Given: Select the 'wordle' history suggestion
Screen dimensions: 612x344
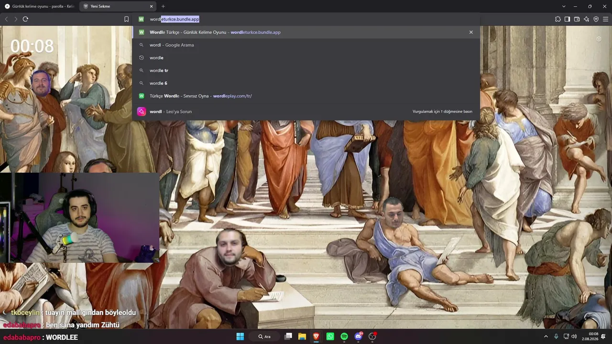Looking at the screenshot, I should click(x=306, y=58).
